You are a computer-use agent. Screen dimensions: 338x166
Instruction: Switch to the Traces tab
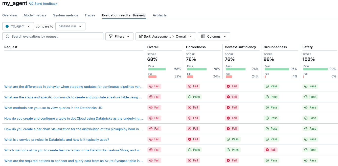(90, 15)
